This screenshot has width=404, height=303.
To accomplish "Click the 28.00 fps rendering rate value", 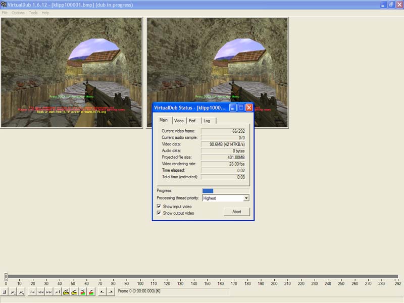I will point(223,164).
